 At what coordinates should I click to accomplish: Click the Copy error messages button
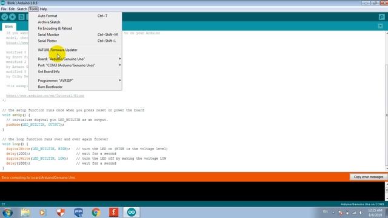[x=368, y=177]
